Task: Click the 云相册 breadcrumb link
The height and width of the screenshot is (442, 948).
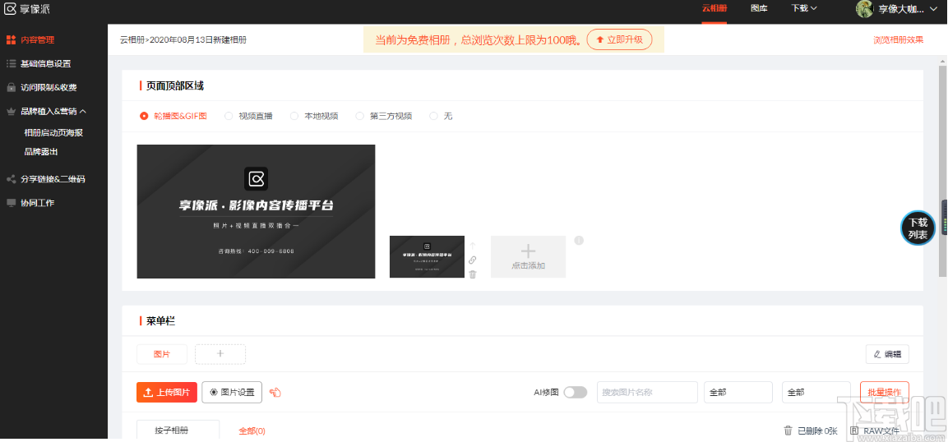Action: pyautogui.click(x=132, y=40)
